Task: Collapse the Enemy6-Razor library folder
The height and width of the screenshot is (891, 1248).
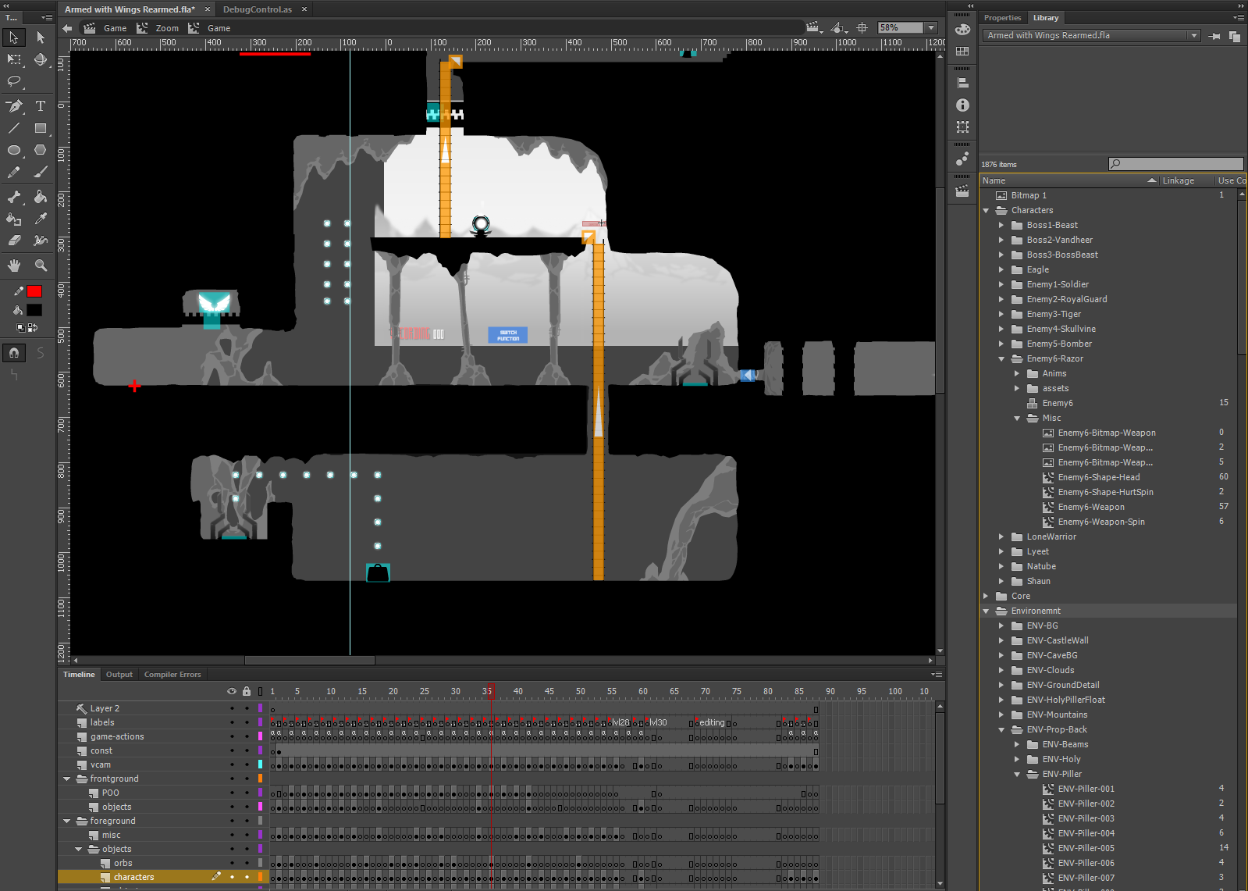Action: click(x=1001, y=358)
